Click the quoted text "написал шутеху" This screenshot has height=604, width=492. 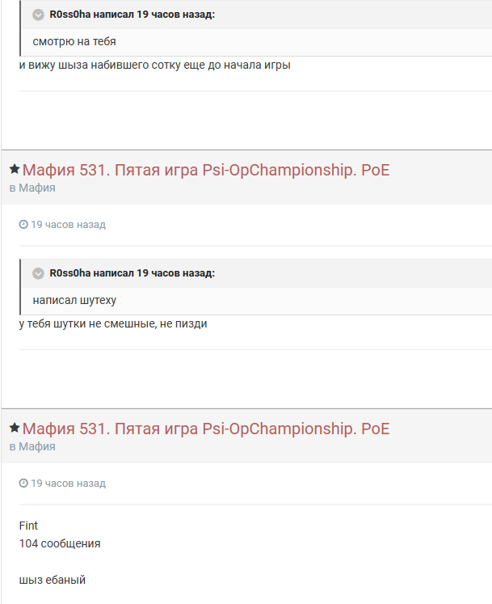click(x=74, y=300)
